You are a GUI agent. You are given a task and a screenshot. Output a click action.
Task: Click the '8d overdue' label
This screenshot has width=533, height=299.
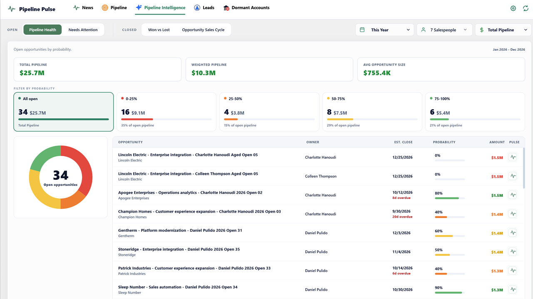tap(401, 198)
